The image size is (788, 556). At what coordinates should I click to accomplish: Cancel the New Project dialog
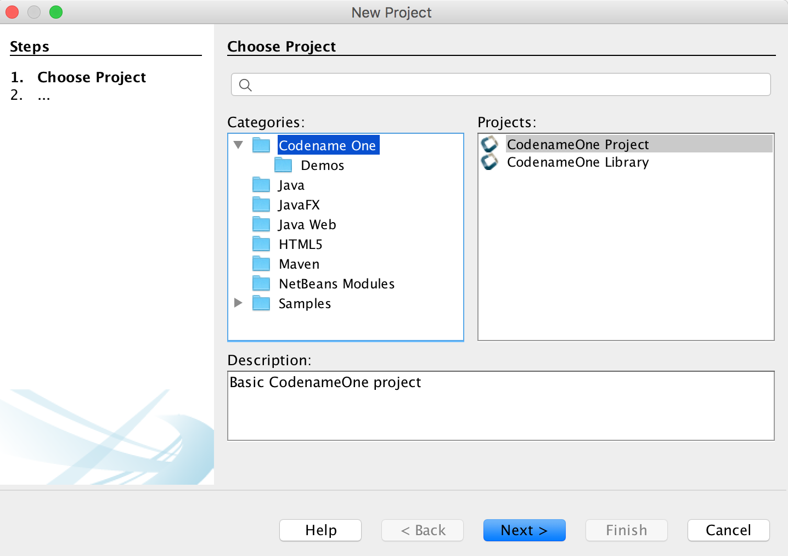tap(728, 530)
